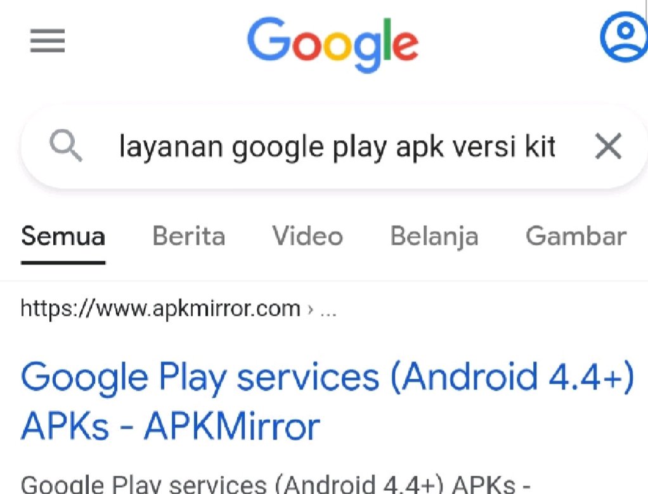Select the Semua results tab
The width and height of the screenshot is (648, 494).
(x=63, y=237)
